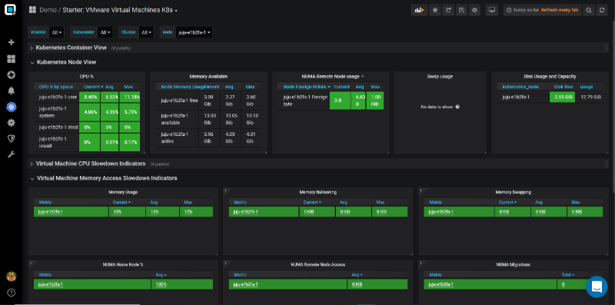Click the CPU % panel title
The image size is (615, 305).
coord(86,77)
